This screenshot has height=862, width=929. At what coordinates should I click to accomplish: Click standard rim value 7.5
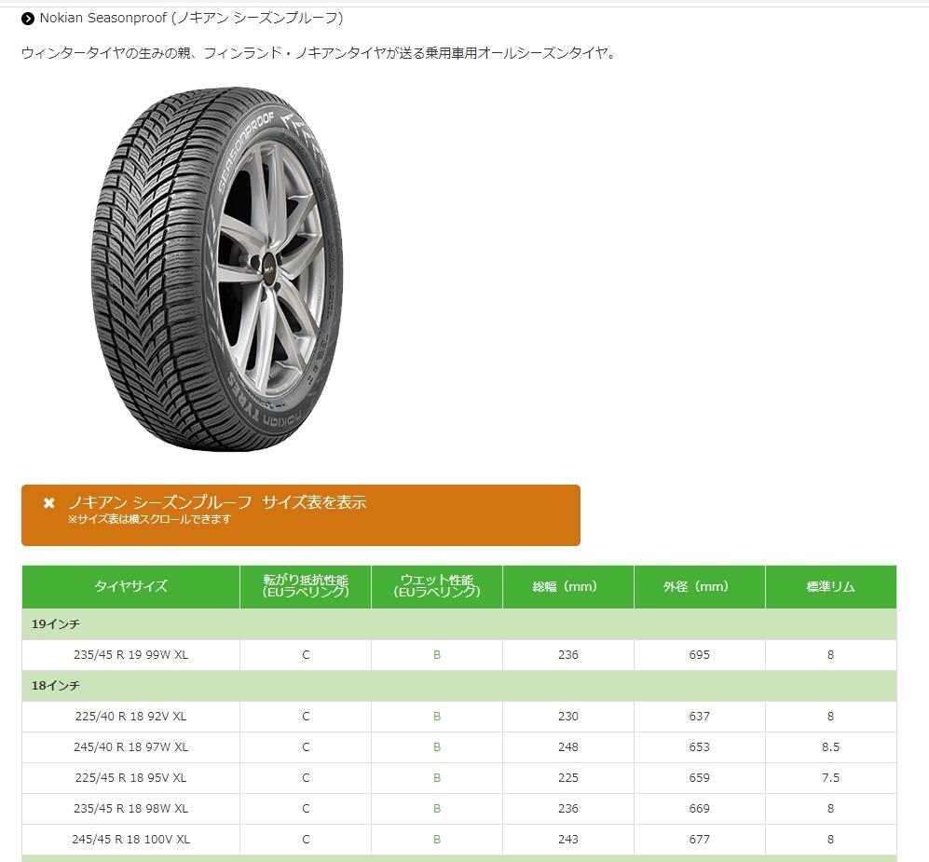830,778
